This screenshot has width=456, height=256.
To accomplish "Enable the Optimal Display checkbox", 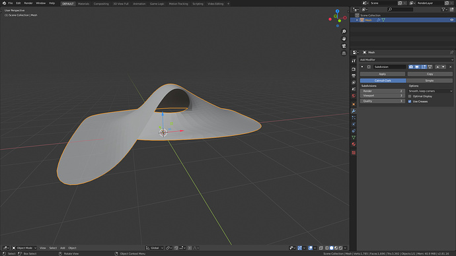I will [x=410, y=96].
